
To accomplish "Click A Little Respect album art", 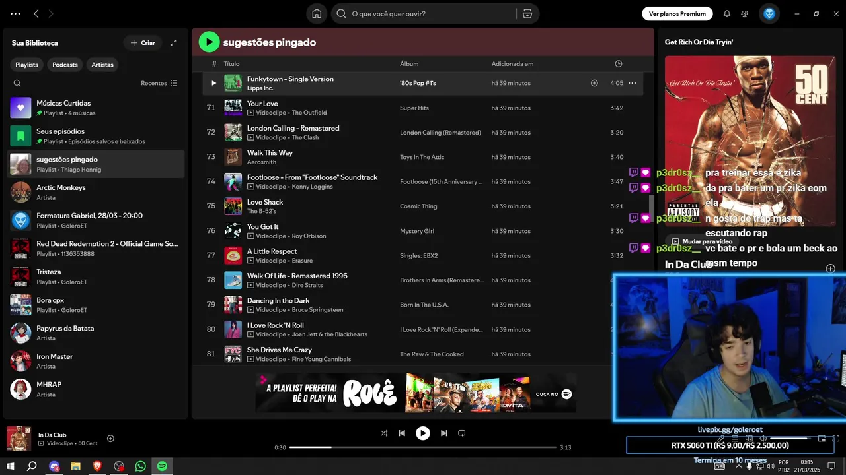I will [233, 255].
